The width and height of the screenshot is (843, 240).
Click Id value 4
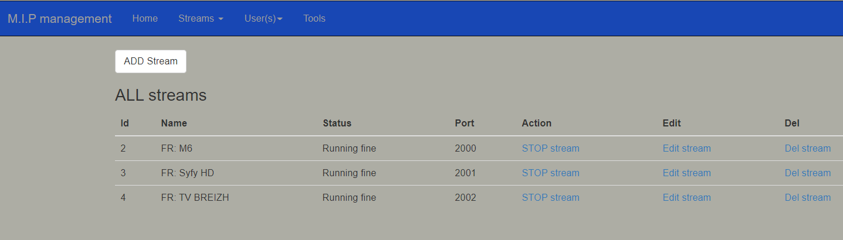(123, 198)
